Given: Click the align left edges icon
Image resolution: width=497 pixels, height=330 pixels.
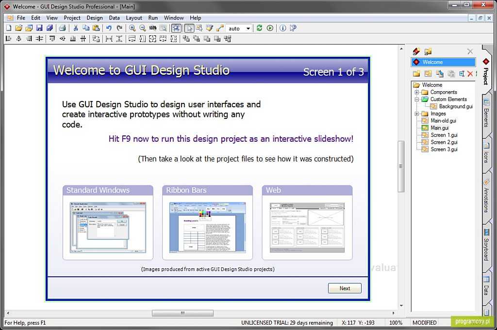Looking at the screenshot, I should tap(9, 39).
